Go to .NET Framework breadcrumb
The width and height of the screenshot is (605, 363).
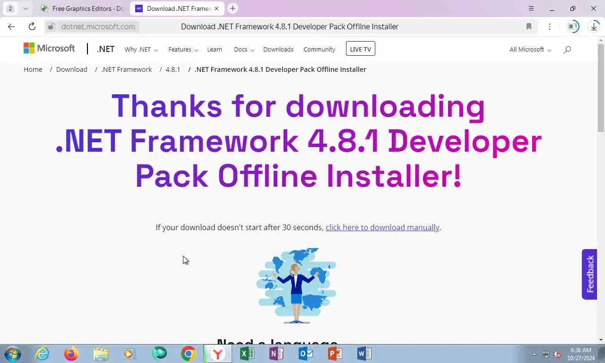127,69
